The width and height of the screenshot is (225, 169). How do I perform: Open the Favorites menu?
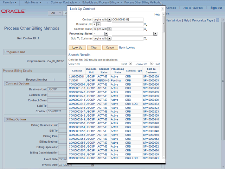point(10,2)
